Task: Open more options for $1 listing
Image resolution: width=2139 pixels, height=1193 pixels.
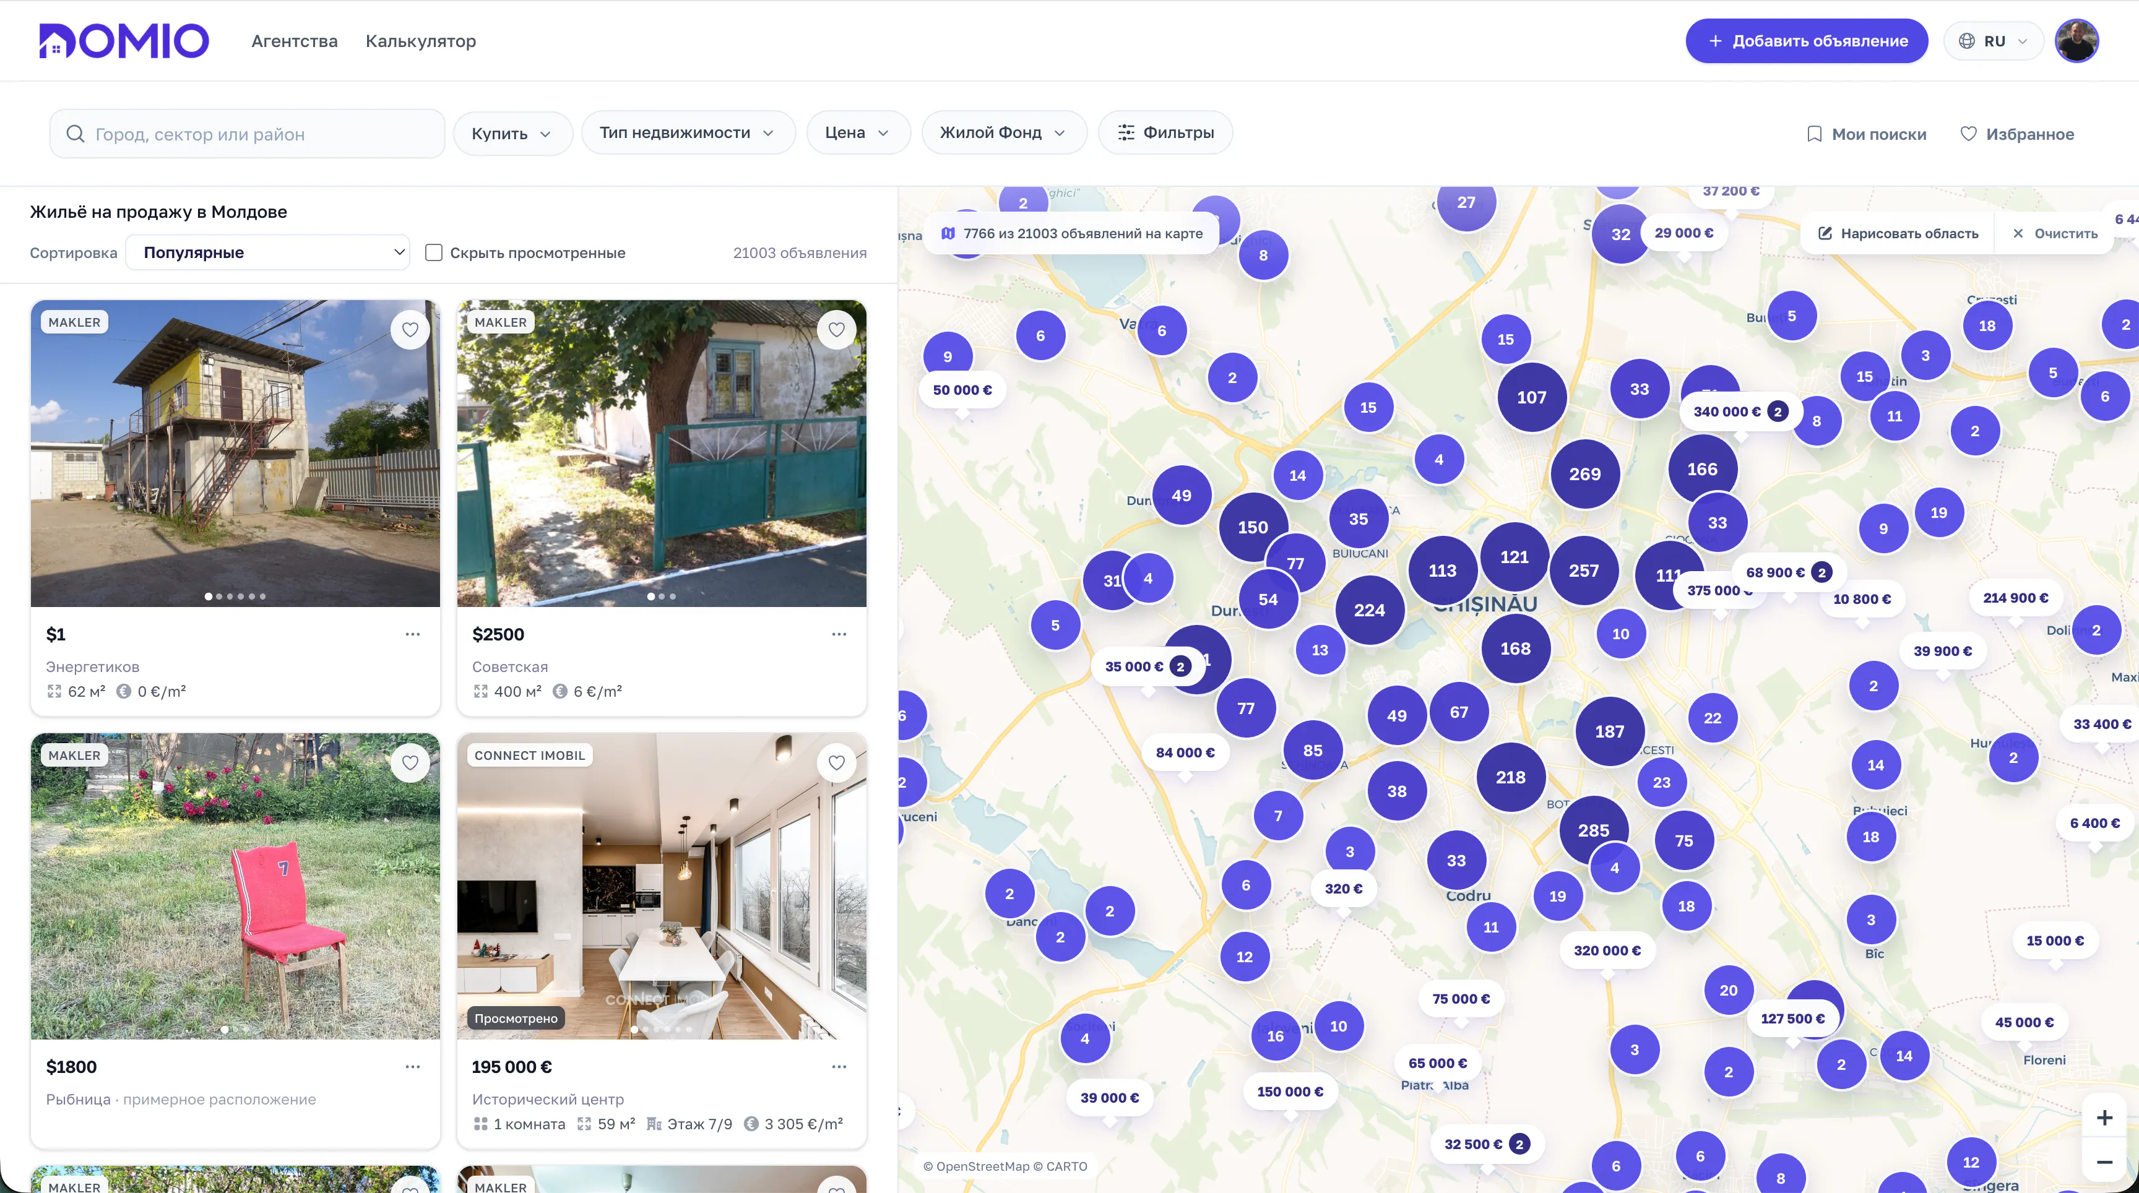Action: 413,634
